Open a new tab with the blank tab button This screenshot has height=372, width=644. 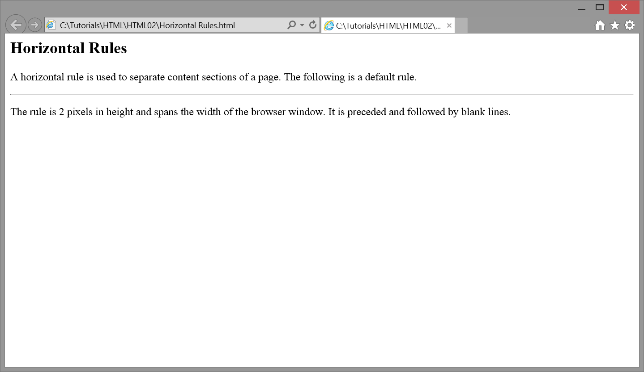[x=461, y=25]
